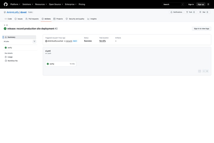Switch to the Issues tab
This screenshot has height=143, width=214.
[x=18, y=19]
